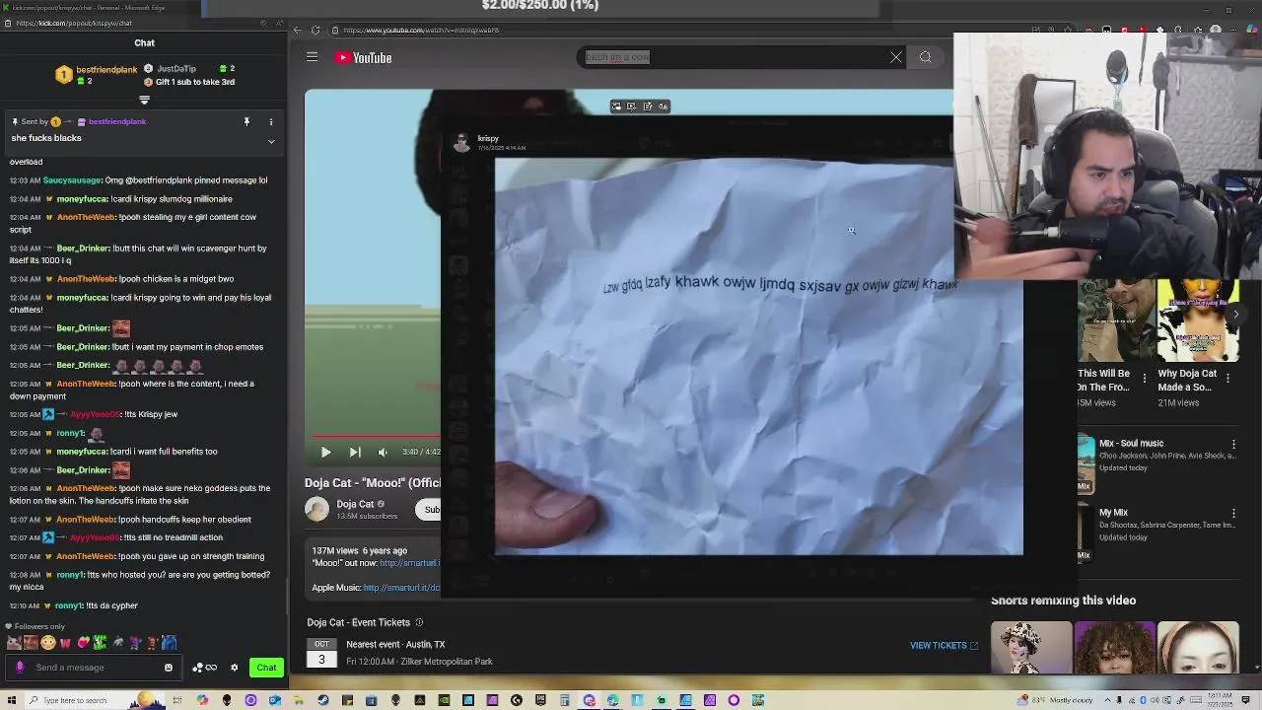The image size is (1262, 710).
Task: Open Steam from the taskbar
Action: coord(322,700)
